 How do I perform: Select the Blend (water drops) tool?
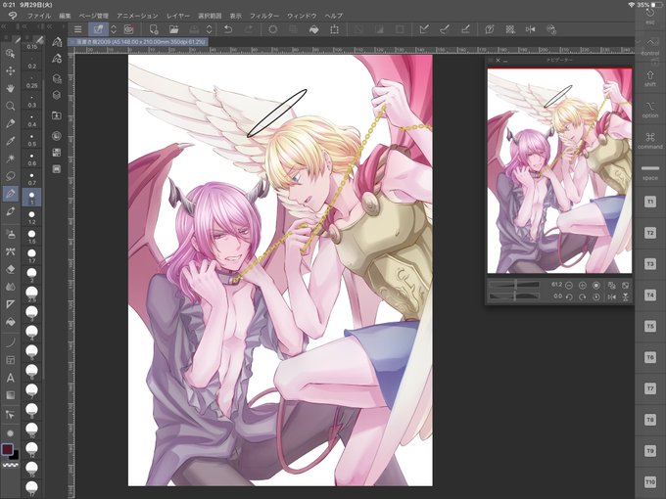tap(11, 287)
